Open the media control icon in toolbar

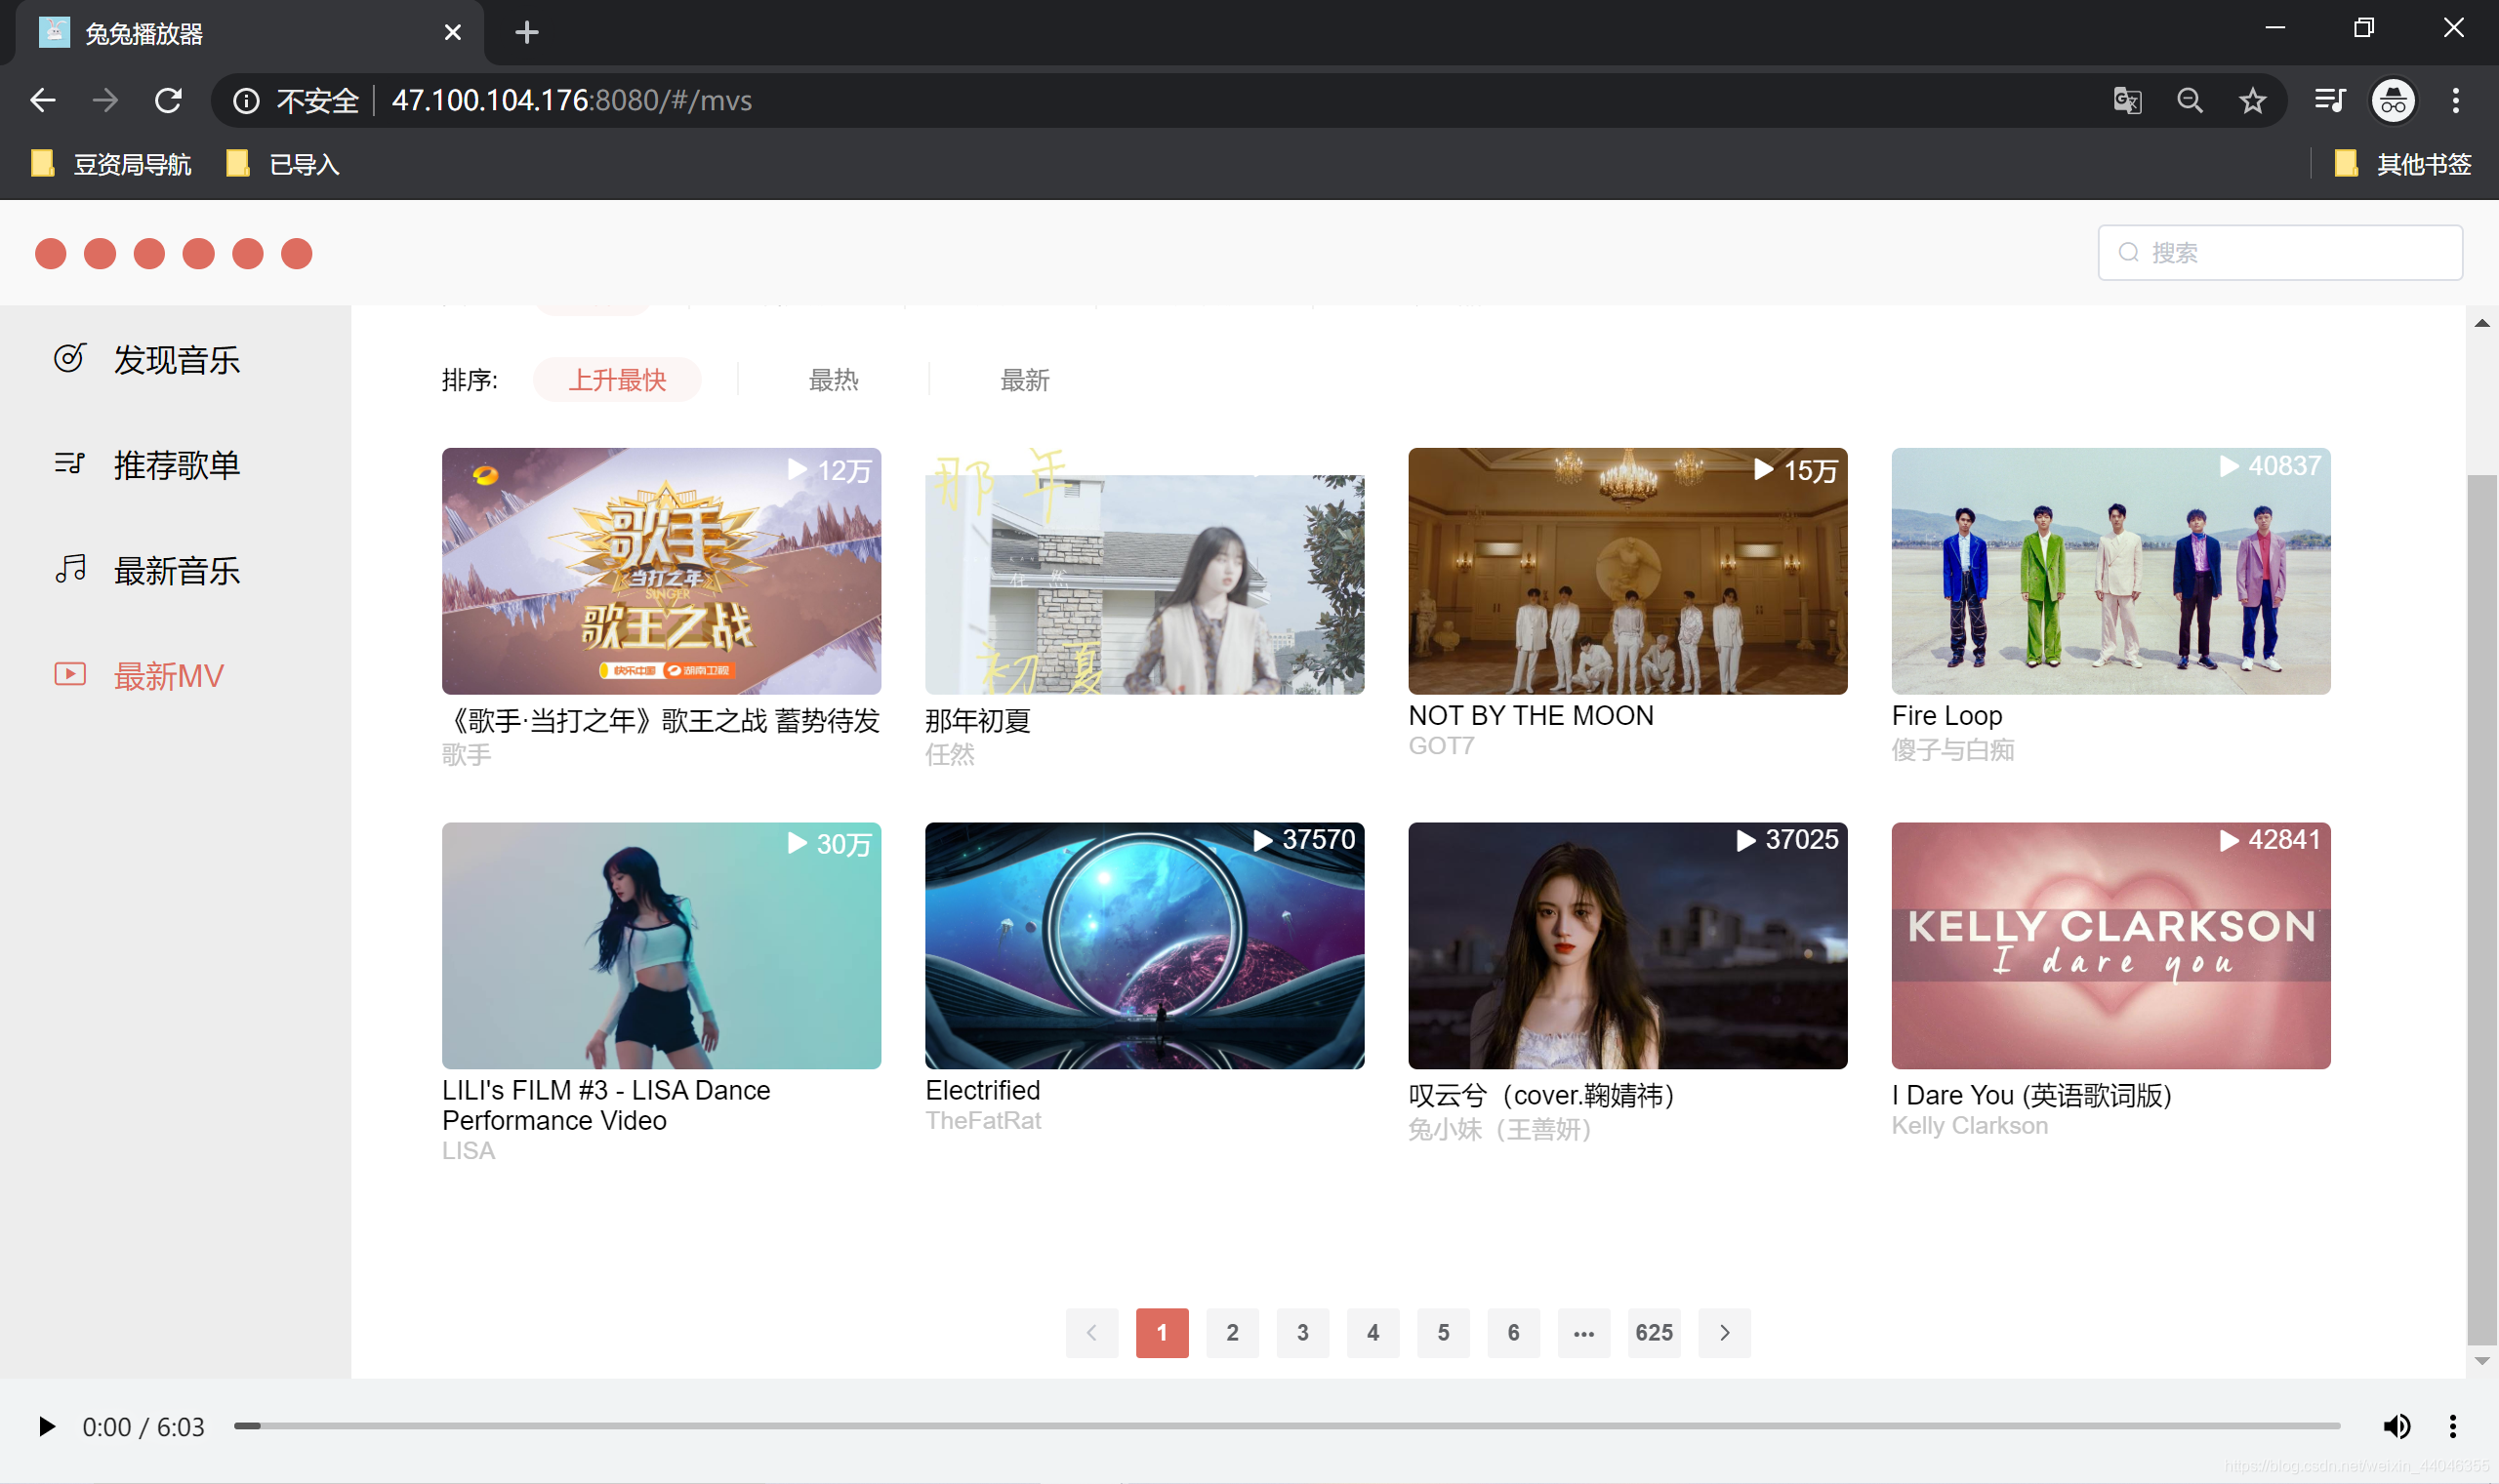[x=2330, y=100]
